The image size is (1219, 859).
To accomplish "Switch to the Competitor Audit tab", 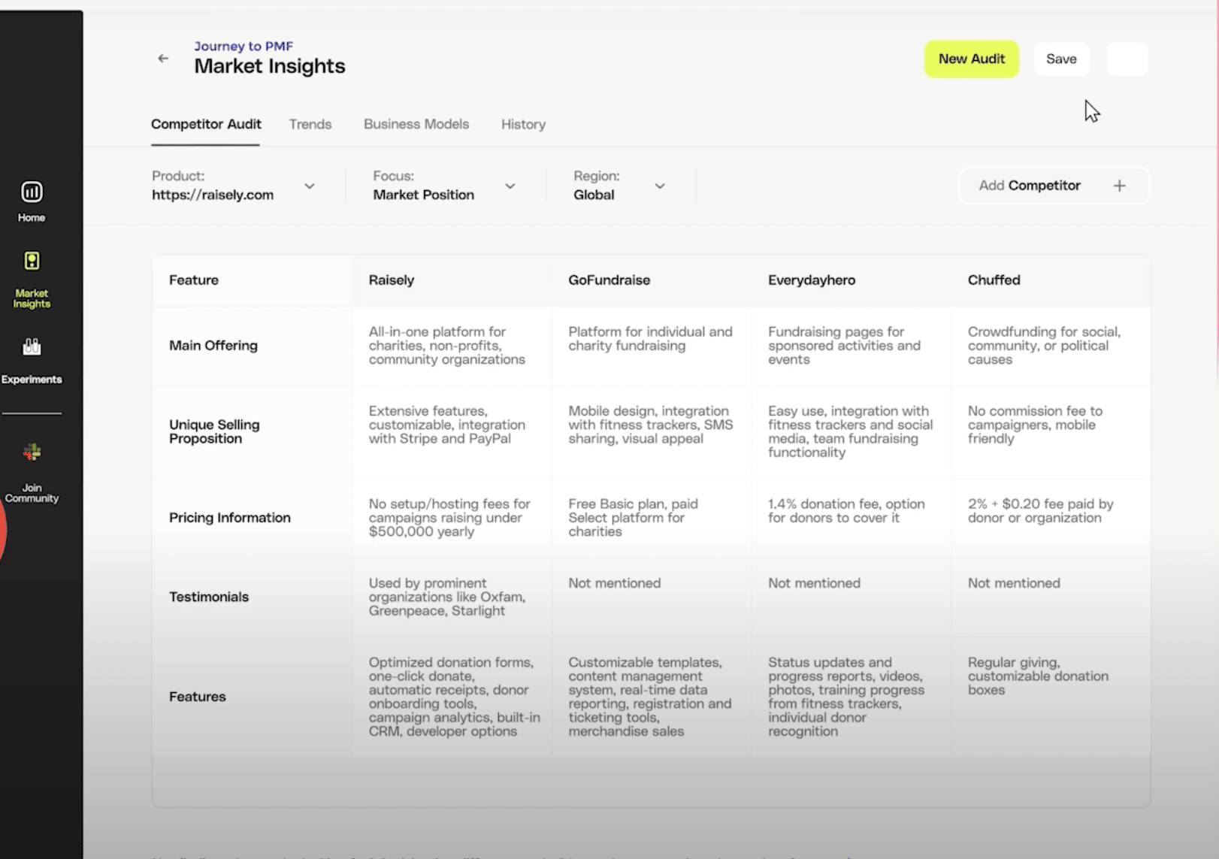I will point(206,124).
